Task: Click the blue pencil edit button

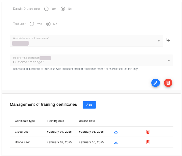Action: (156, 83)
